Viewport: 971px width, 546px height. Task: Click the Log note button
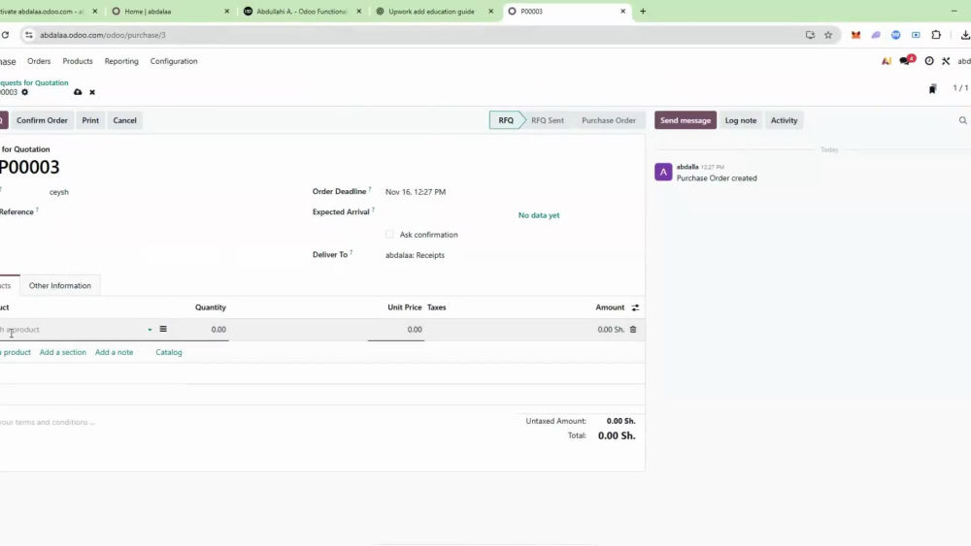click(741, 120)
